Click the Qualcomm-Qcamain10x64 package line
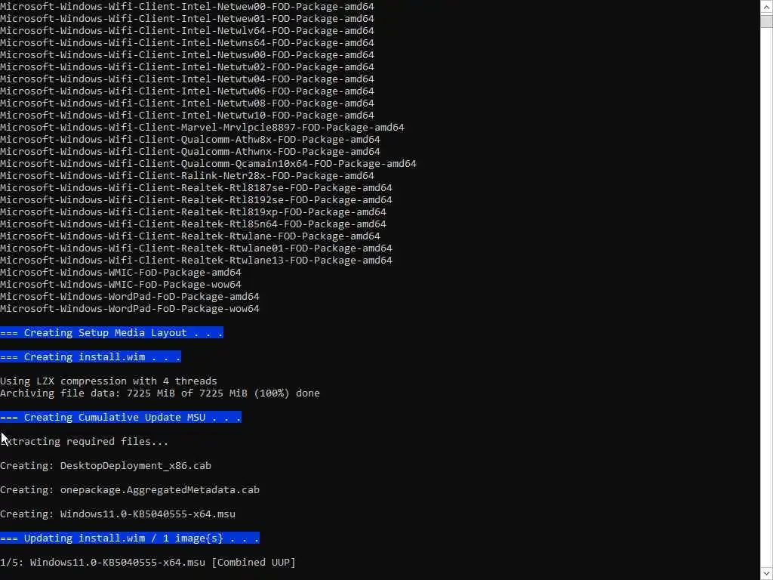The width and height of the screenshot is (773, 580). pyautogui.click(x=208, y=164)
